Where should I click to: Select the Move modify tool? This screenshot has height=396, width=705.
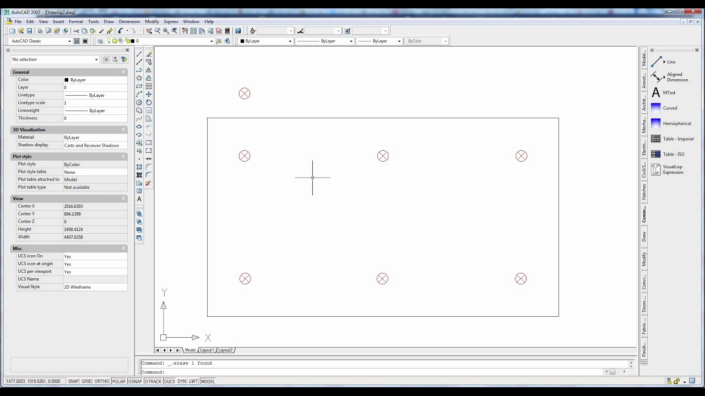pos(149,94)
